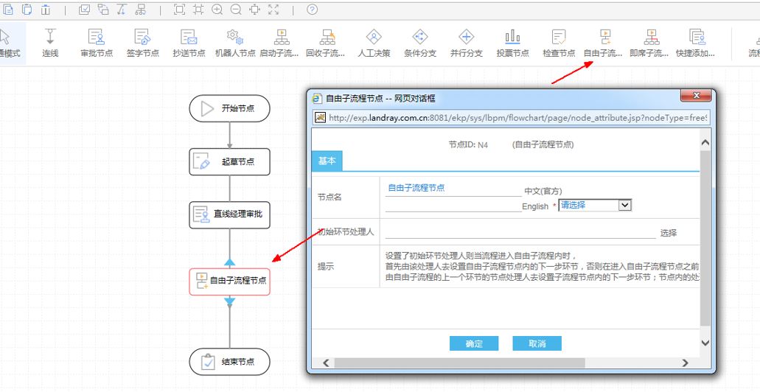Click the zoom in magnifier icon
Image resolution: width=760 pixels, height=392 pixels.
coord(217,10)
